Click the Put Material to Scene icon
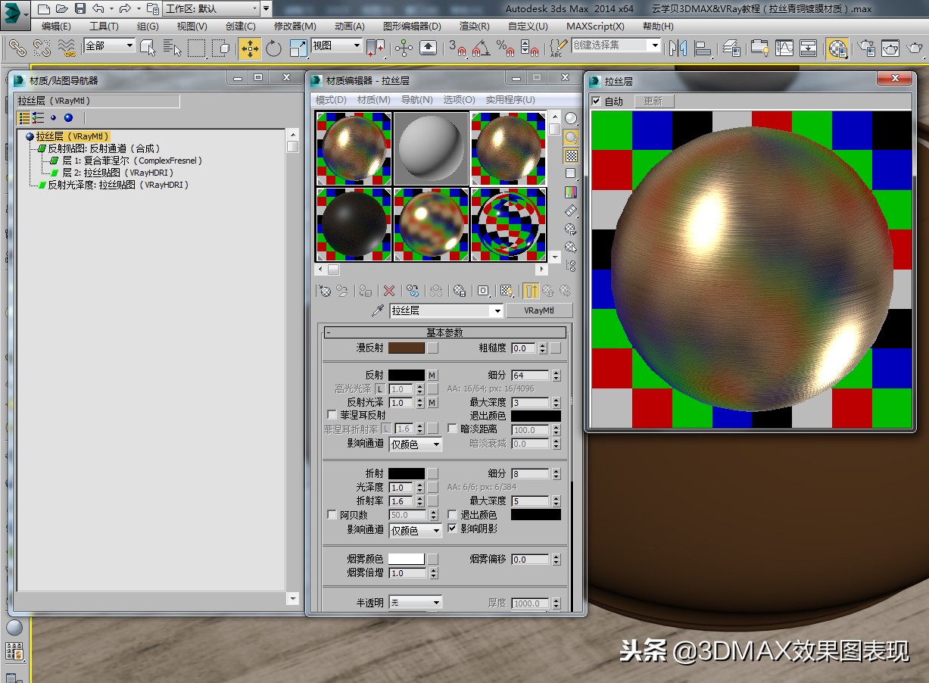Image resolution: width=929 pixels, height=683 pixels. tap(341, 290)
